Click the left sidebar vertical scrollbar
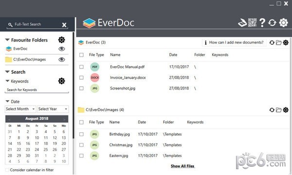 (73, 86)
